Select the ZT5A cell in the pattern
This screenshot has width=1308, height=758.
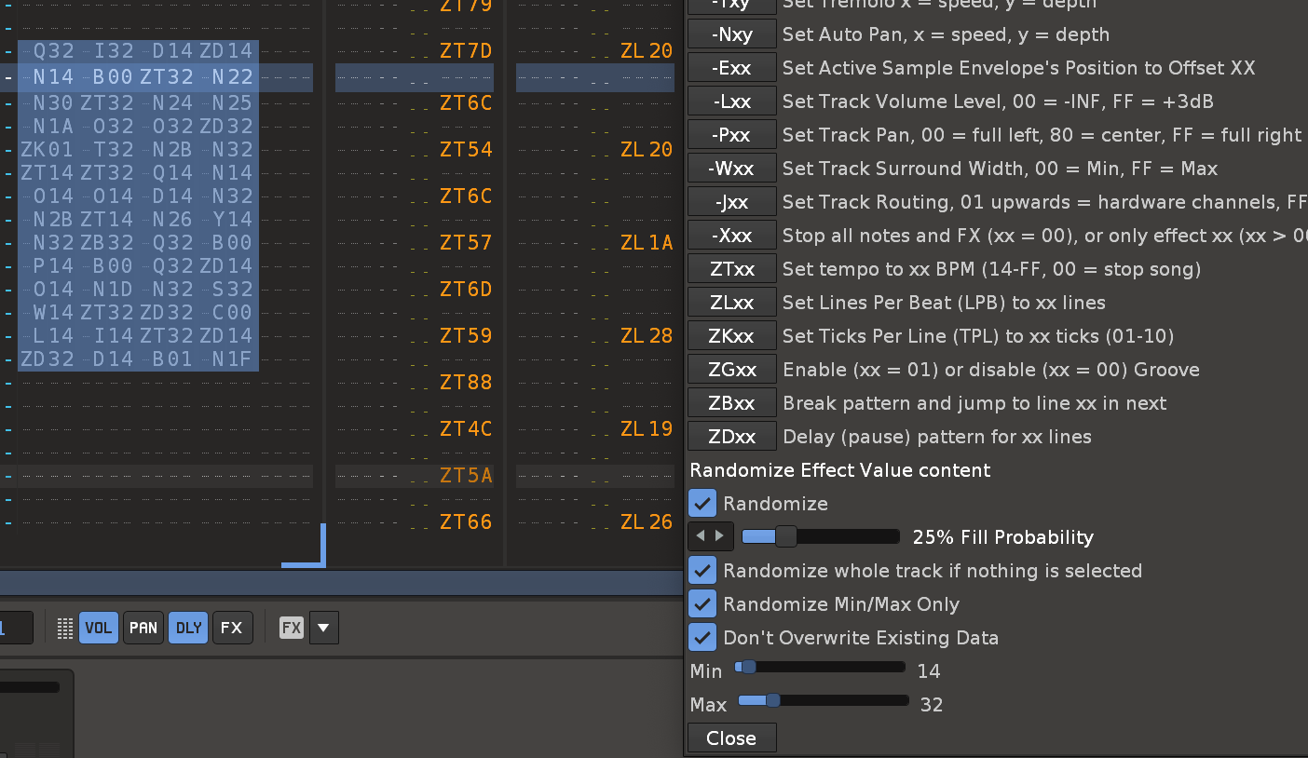466,476
